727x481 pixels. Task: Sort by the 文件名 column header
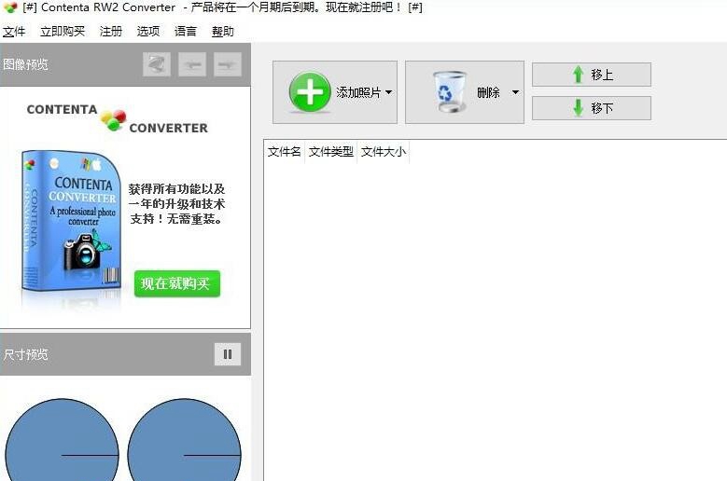pos(285,151)
